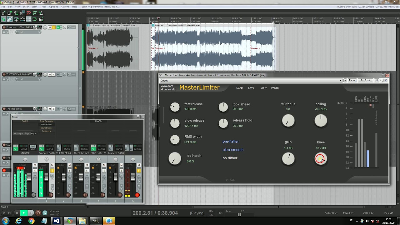Click the New Project toolbar icon
Image resolution: width=400 pixels, height=225 pixels.
pos(3,13)
